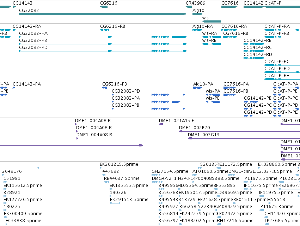Image resolution: width=300 pixels, height=226 pixels.
Task: Select the CG32082-RB transcript label
Action: point(33,40)
